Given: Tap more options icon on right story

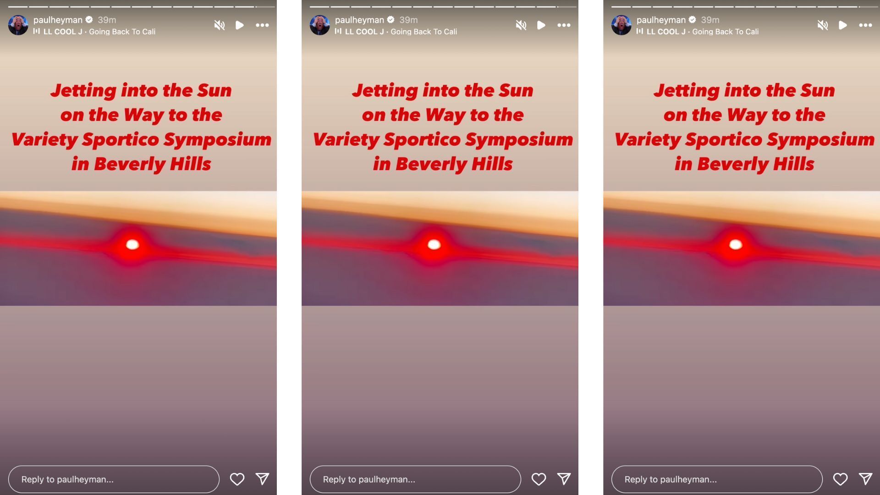Looking at the screenshot, I should pyautogui.click(x=865, y=25).
